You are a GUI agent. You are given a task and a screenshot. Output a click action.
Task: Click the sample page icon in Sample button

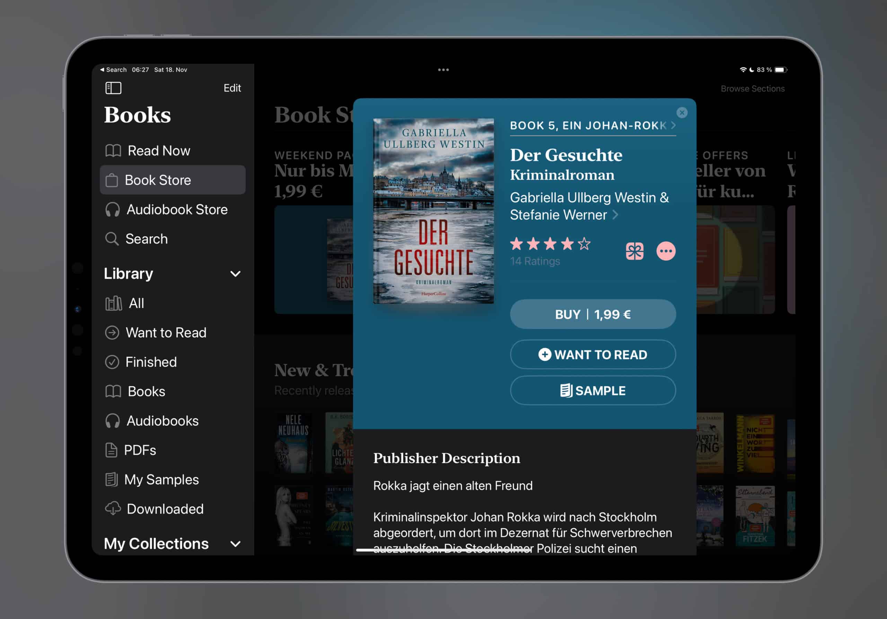pyautogui.click(x=566, y=391)
